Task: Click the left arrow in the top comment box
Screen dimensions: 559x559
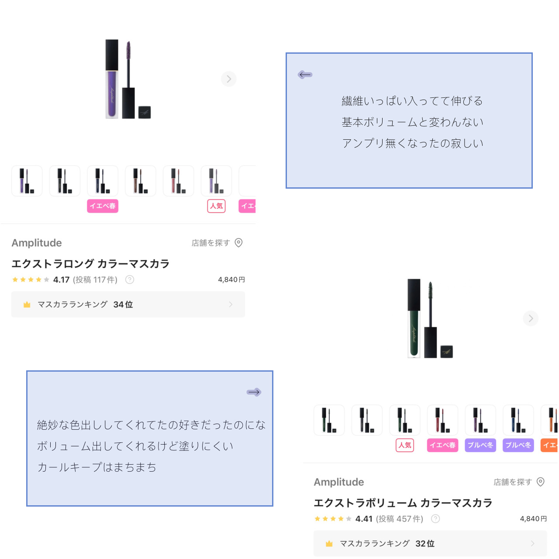Action: point(305,75)
